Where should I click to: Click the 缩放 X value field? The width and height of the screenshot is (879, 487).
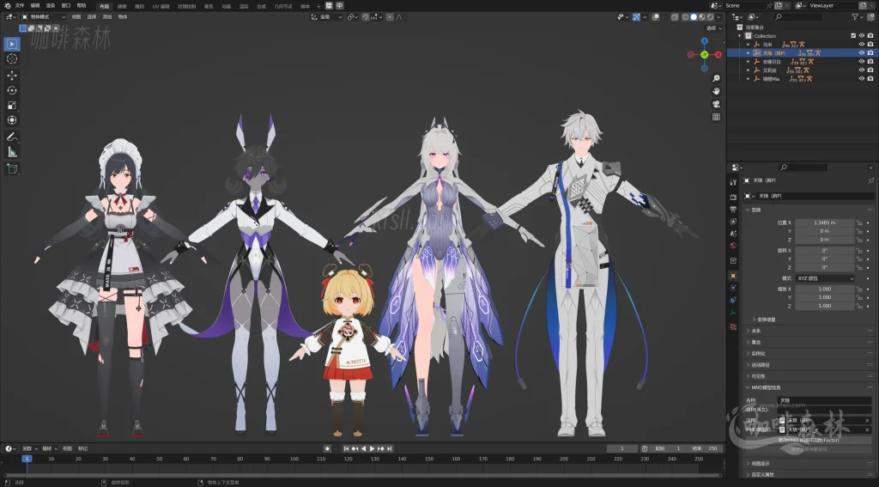tap(825, 289)
